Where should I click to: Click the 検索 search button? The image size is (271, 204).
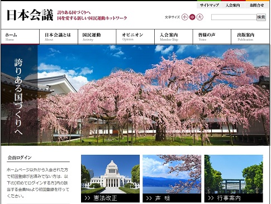(261, 17)
